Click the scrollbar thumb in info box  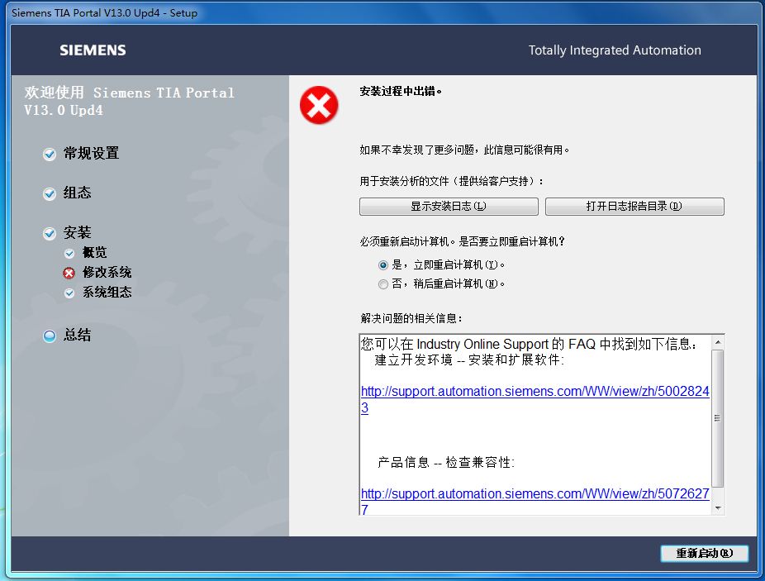[718, 418]
